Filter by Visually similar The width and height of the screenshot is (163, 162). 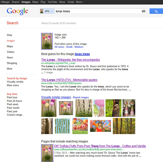[15, 82]
